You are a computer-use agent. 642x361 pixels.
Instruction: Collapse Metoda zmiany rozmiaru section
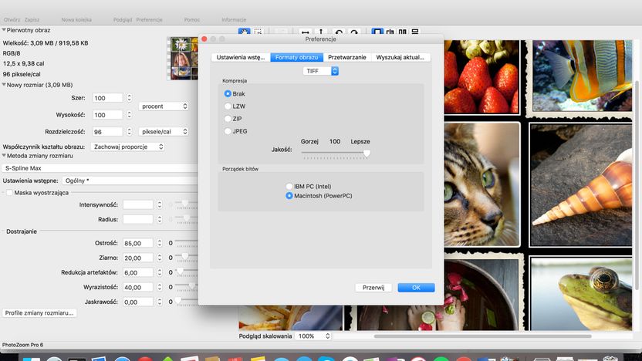point(4,156)
